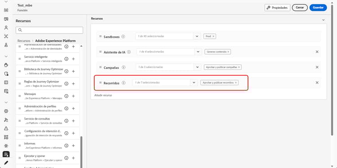Image resolution: width=337 pixels, height=168 pixels.
Task: Focus the Recursos search field
Action: coord(49,30)
